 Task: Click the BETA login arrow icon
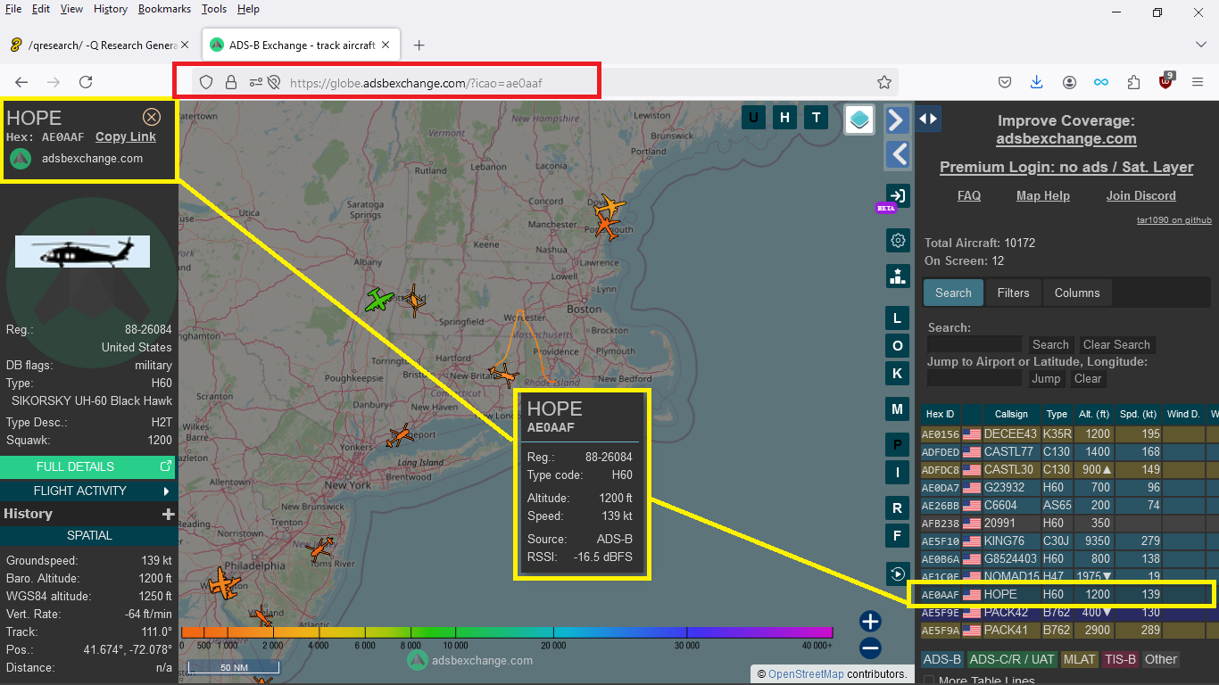click(x=897, y=195)
